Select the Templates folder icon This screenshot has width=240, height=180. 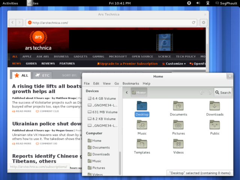(142, 144)
